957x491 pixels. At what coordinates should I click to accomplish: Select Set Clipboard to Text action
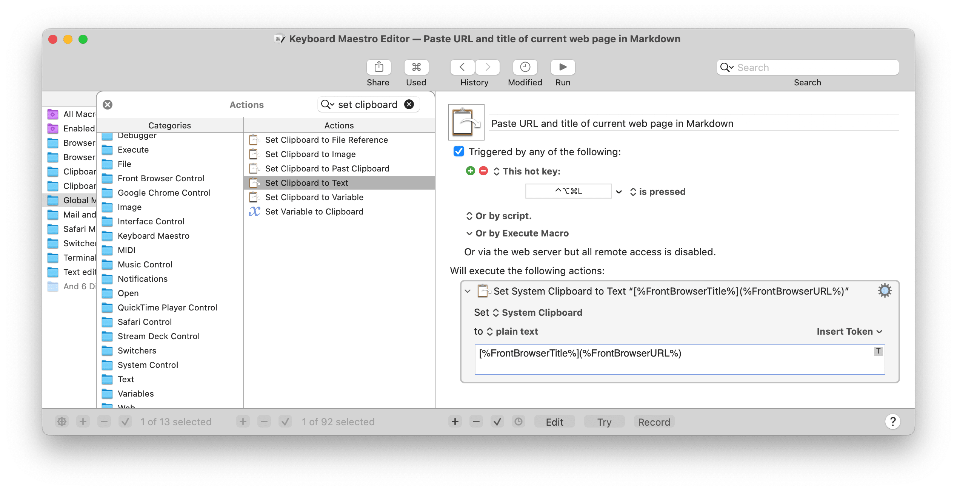pos(340,183)
